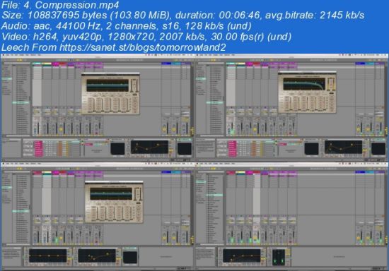Click the 'Audio: aac, 44100 Hz' info line
This screenshot has height=271, width=389.
(x=127, y=26)
